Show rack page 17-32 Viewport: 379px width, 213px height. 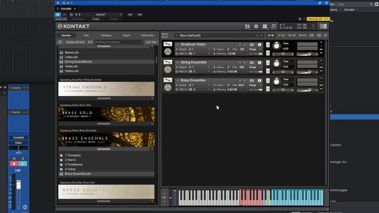tap(281, 35)
